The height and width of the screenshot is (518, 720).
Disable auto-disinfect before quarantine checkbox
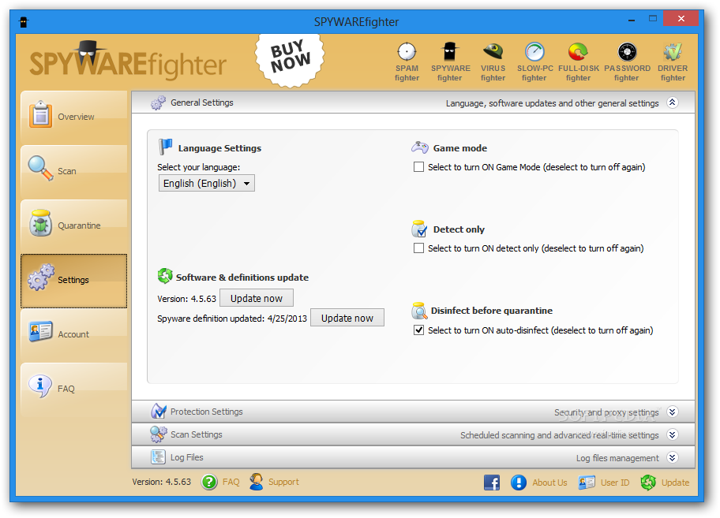coord(418,330)
